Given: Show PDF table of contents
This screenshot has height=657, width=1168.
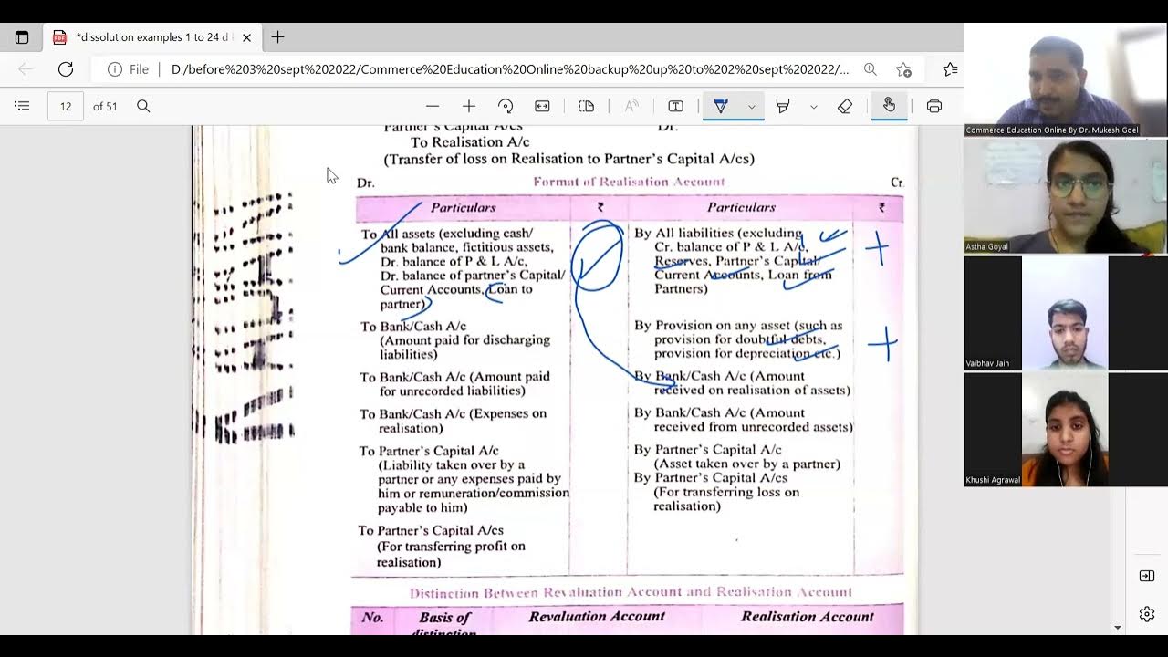Looking at the screenshot, I should [22, 106].
